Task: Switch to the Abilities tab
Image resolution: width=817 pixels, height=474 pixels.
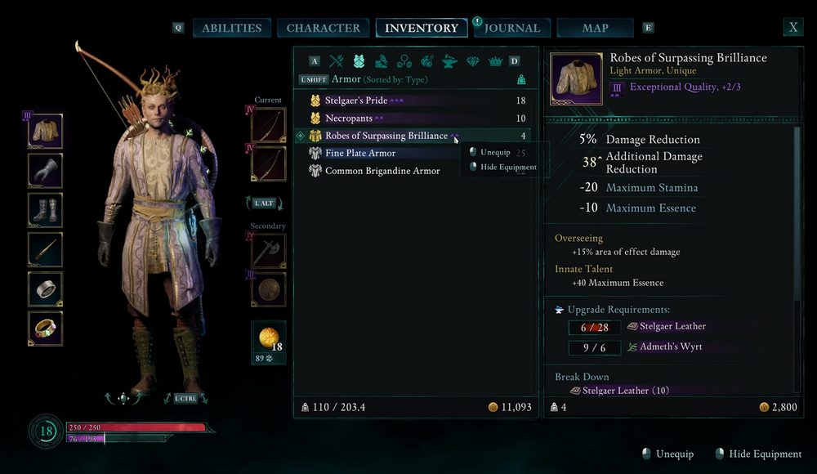Action: pos(232,28)
